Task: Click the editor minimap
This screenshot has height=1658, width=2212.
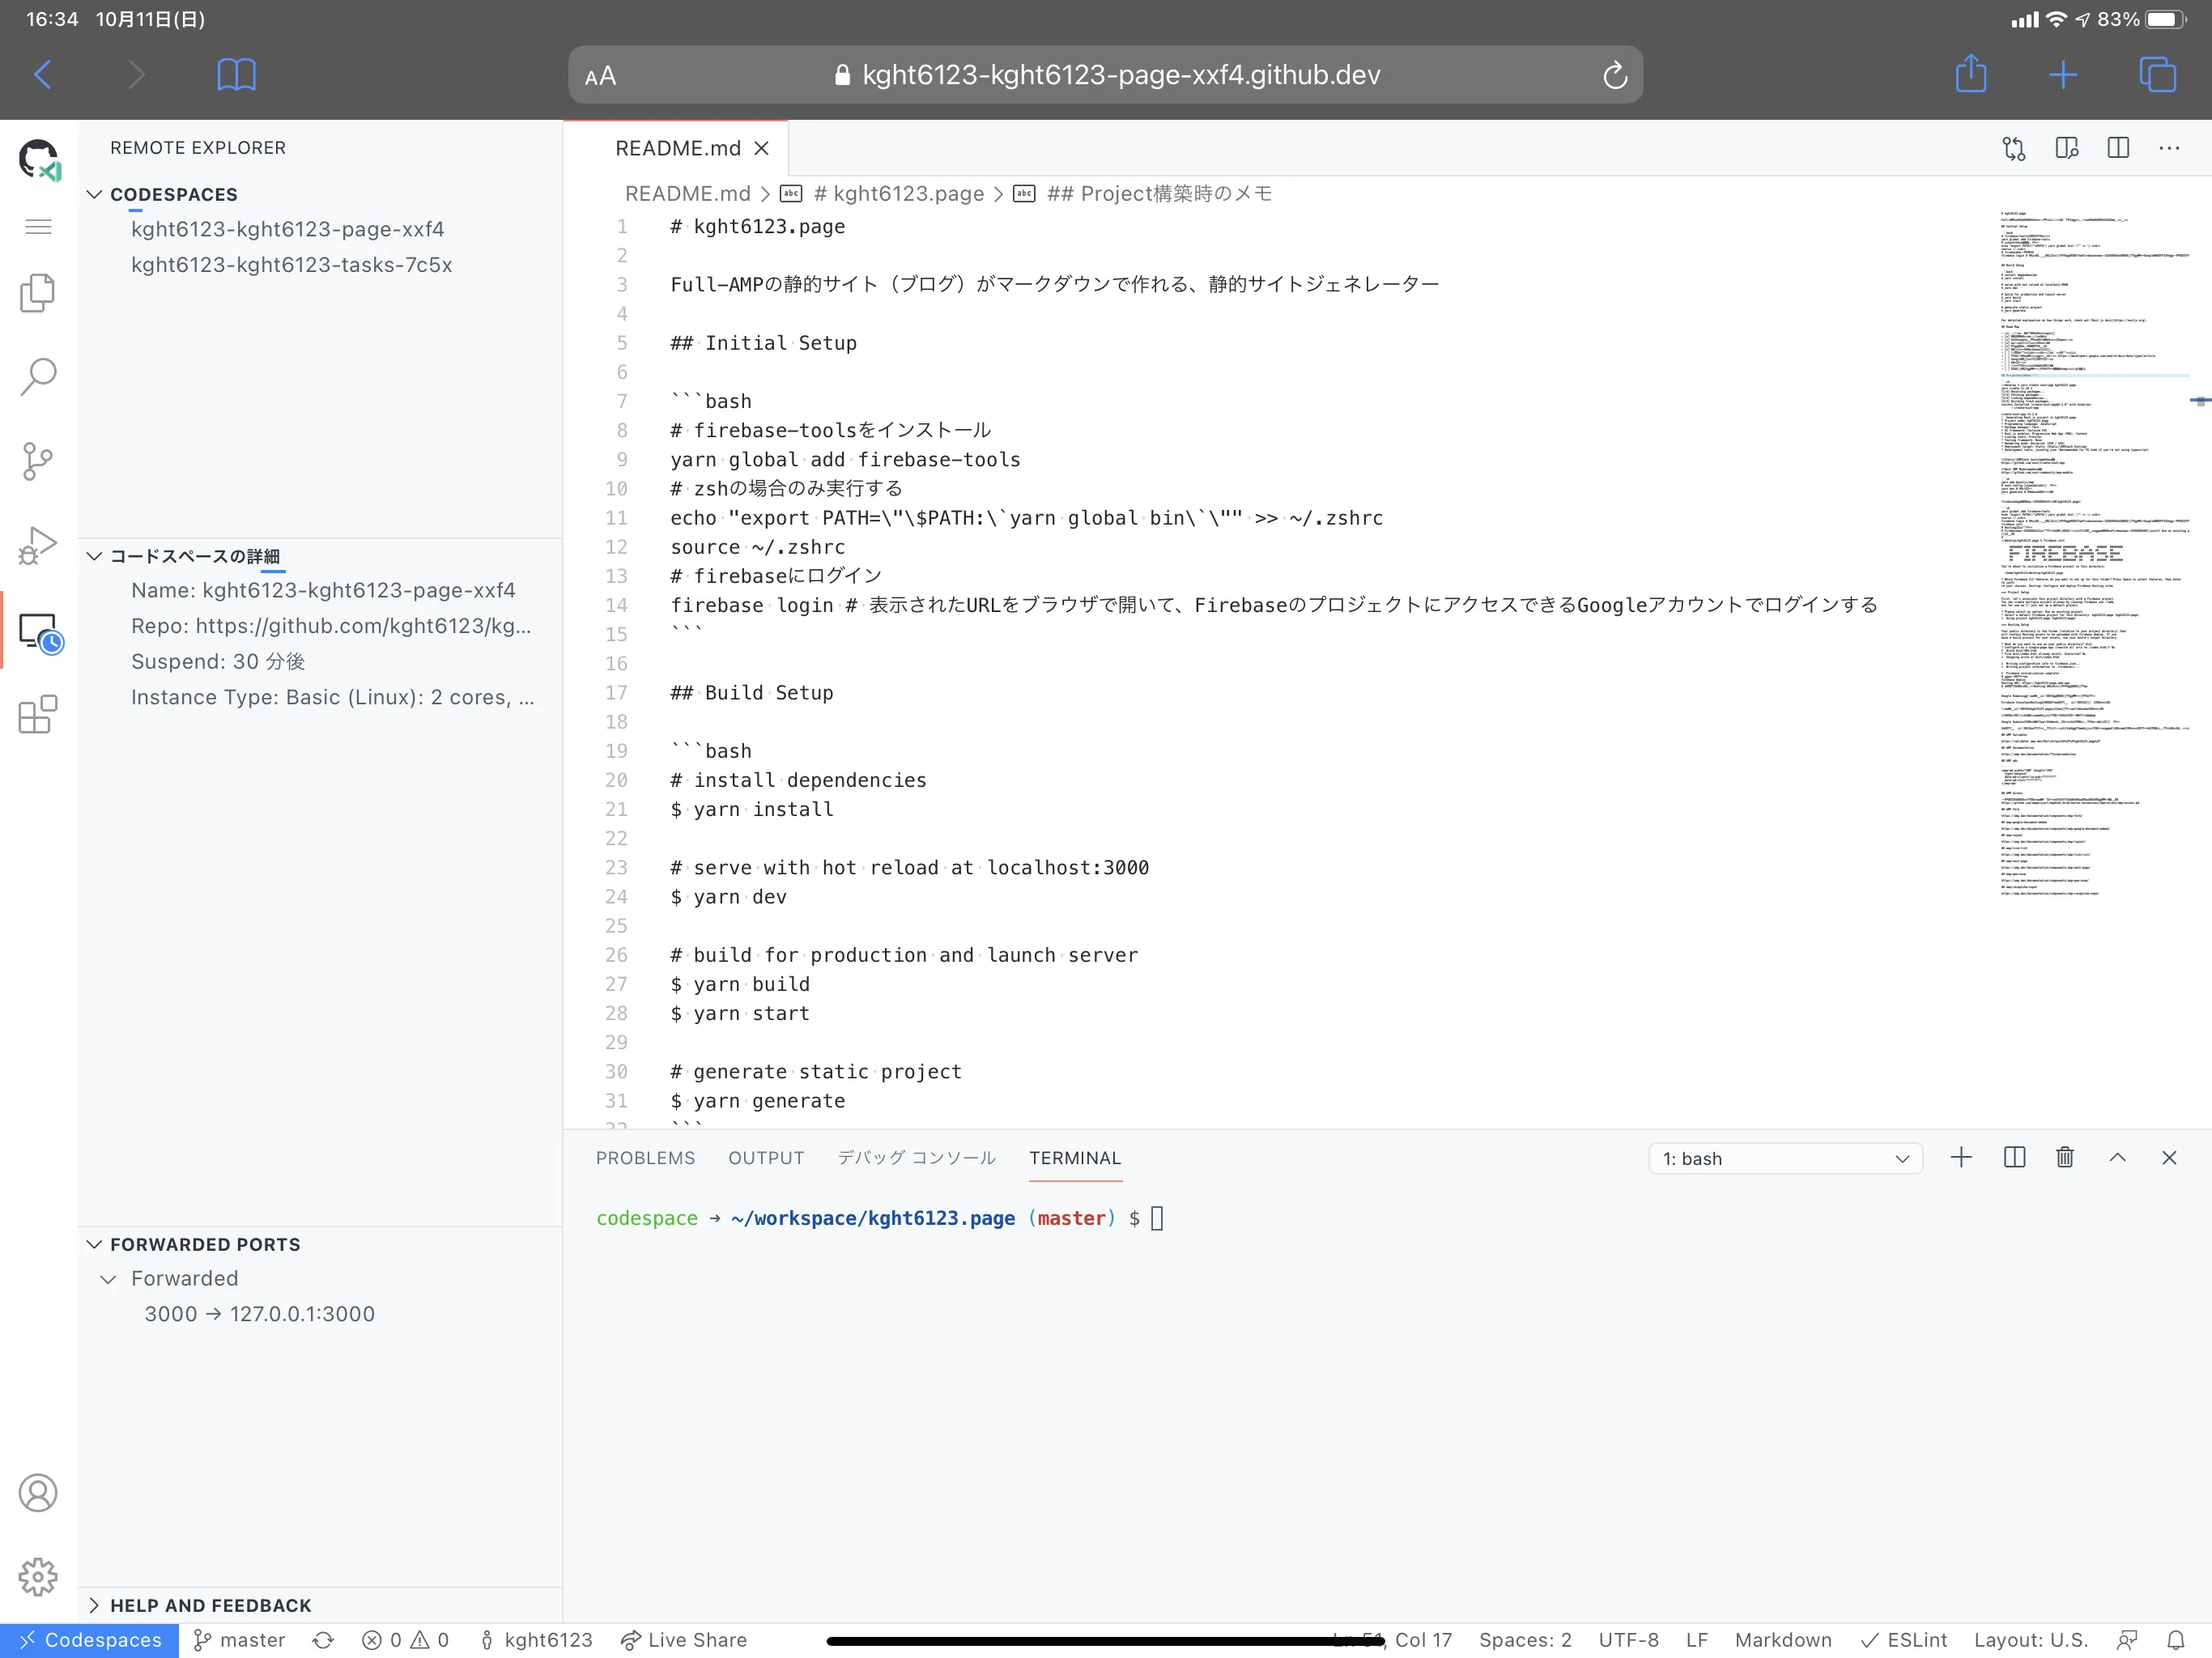Action: (x=2093, y=553)
